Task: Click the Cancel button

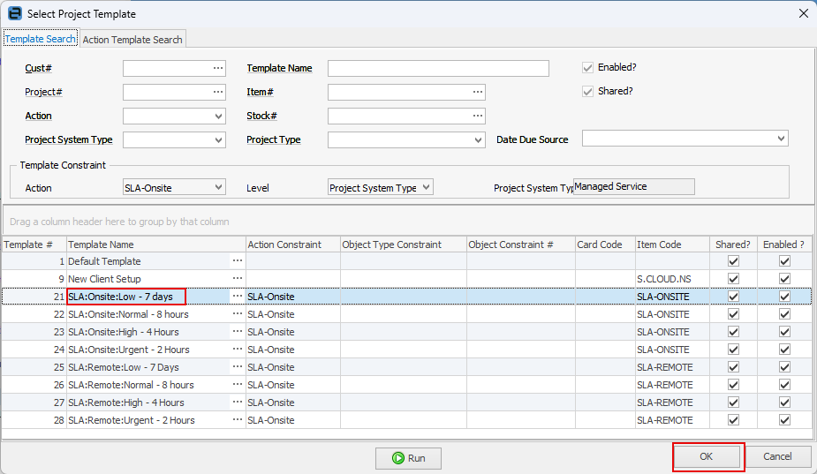Action: [777, 456]
